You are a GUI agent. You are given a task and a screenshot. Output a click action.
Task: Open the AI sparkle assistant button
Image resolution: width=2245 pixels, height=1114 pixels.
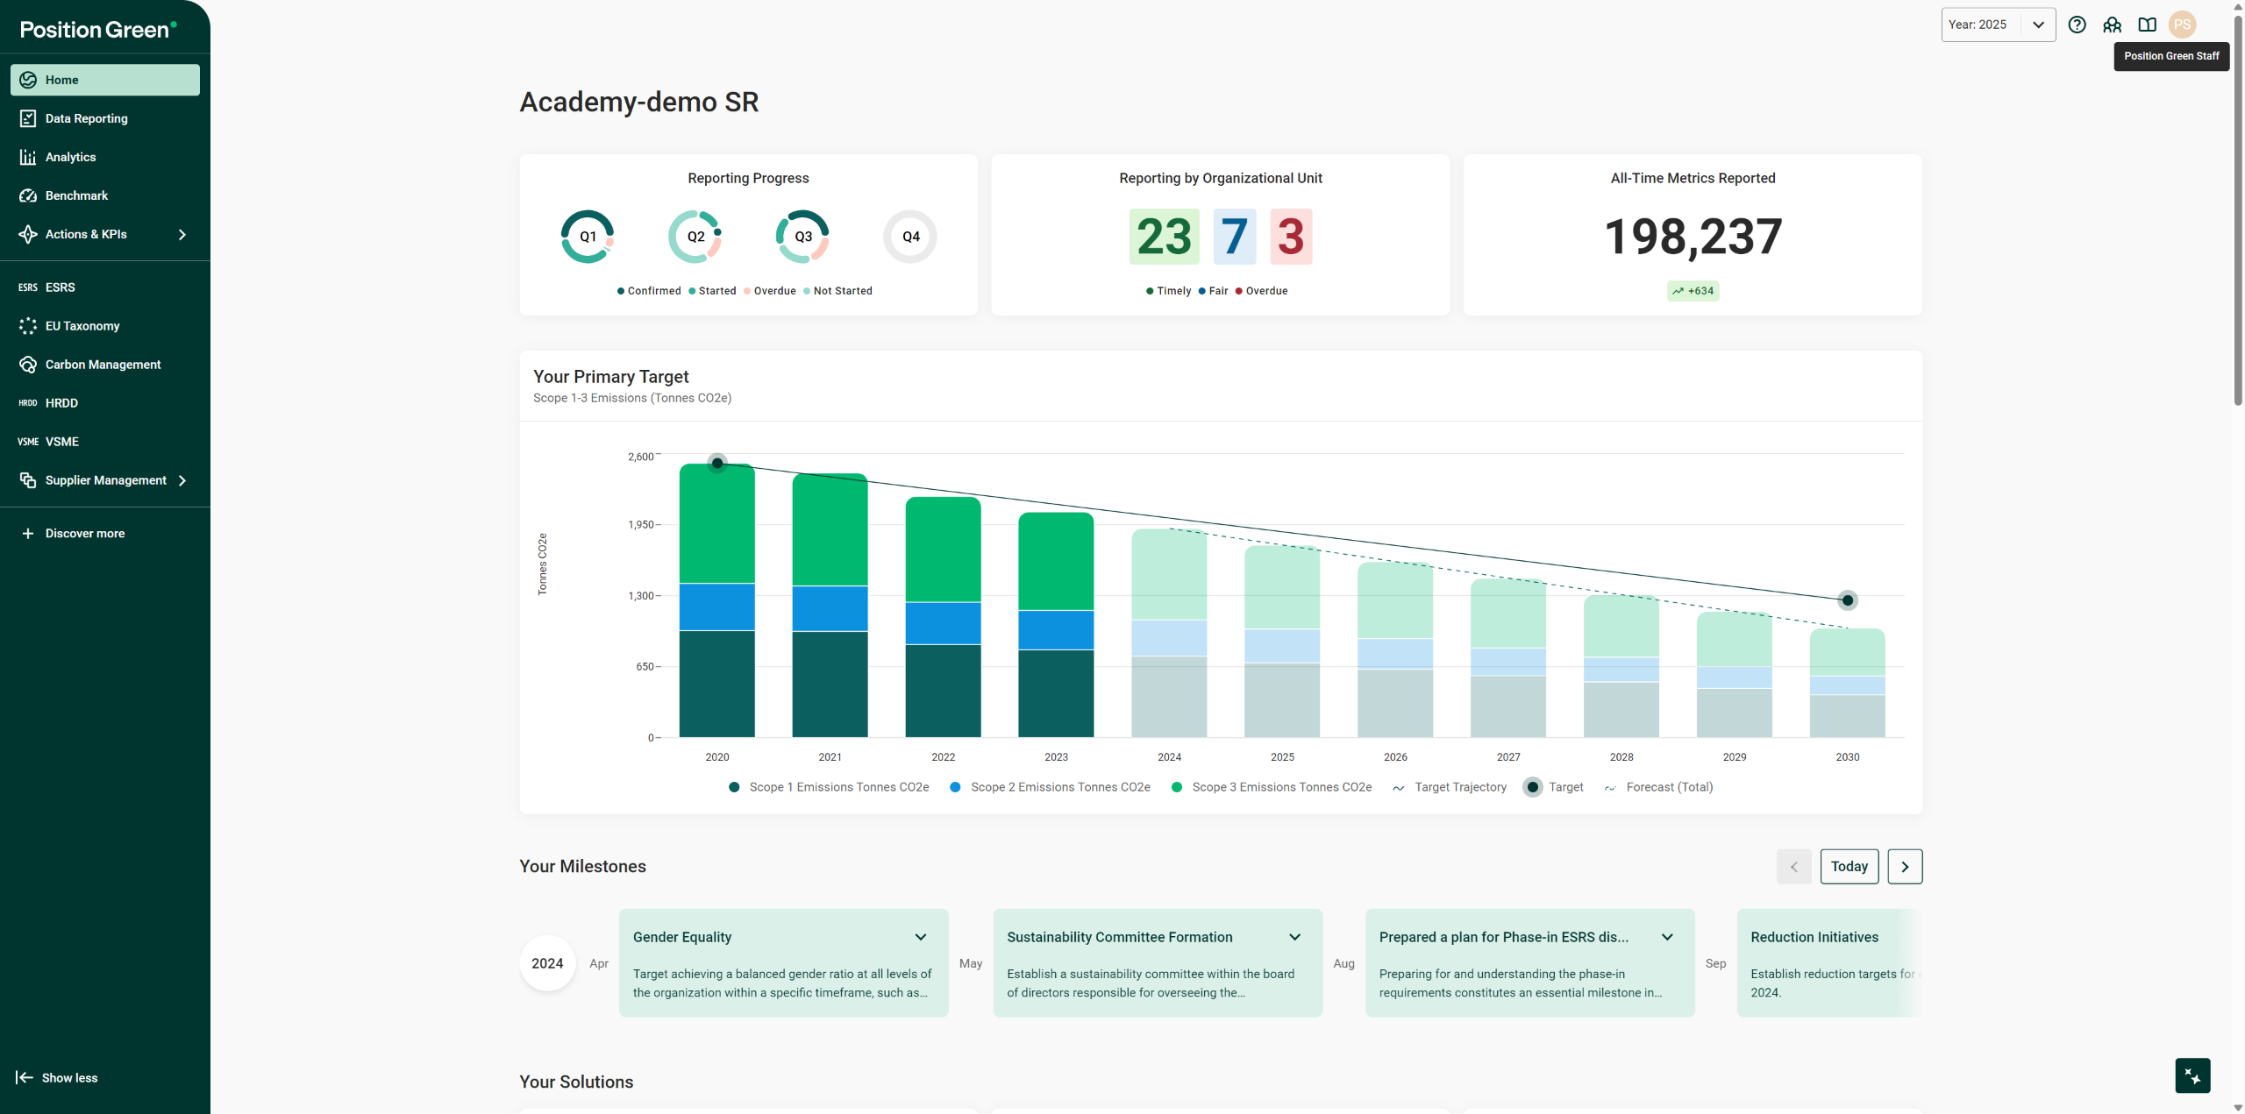pyautogui.click(x=2192, y=1075)
